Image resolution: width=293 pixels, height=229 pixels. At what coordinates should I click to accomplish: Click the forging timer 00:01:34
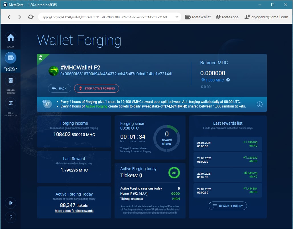pos(133,137)
